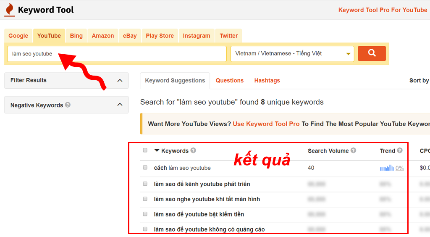Screen dimensions: 430x237
Task: Click keyword làm sao để kênh youtube phát triển
Action: 202,184
